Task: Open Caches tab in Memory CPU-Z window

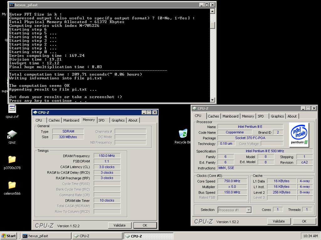Action: 54,120
